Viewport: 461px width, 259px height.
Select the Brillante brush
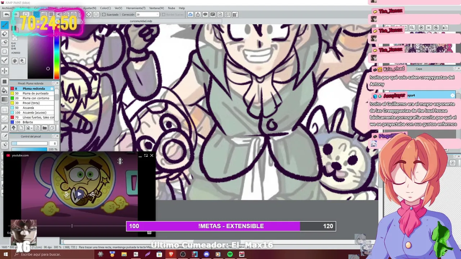tap(32, 122)
